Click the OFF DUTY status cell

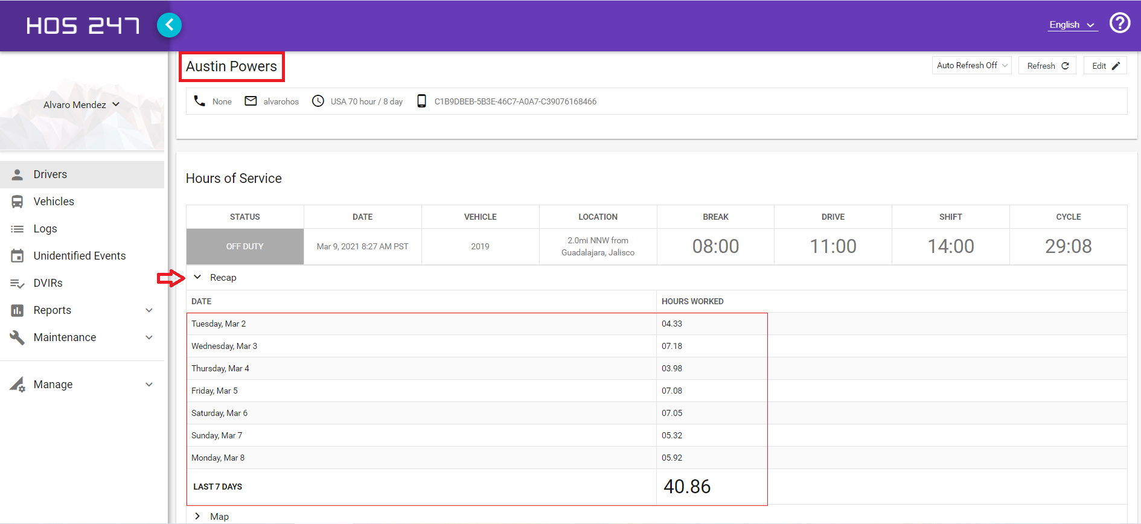pos(245,246)
